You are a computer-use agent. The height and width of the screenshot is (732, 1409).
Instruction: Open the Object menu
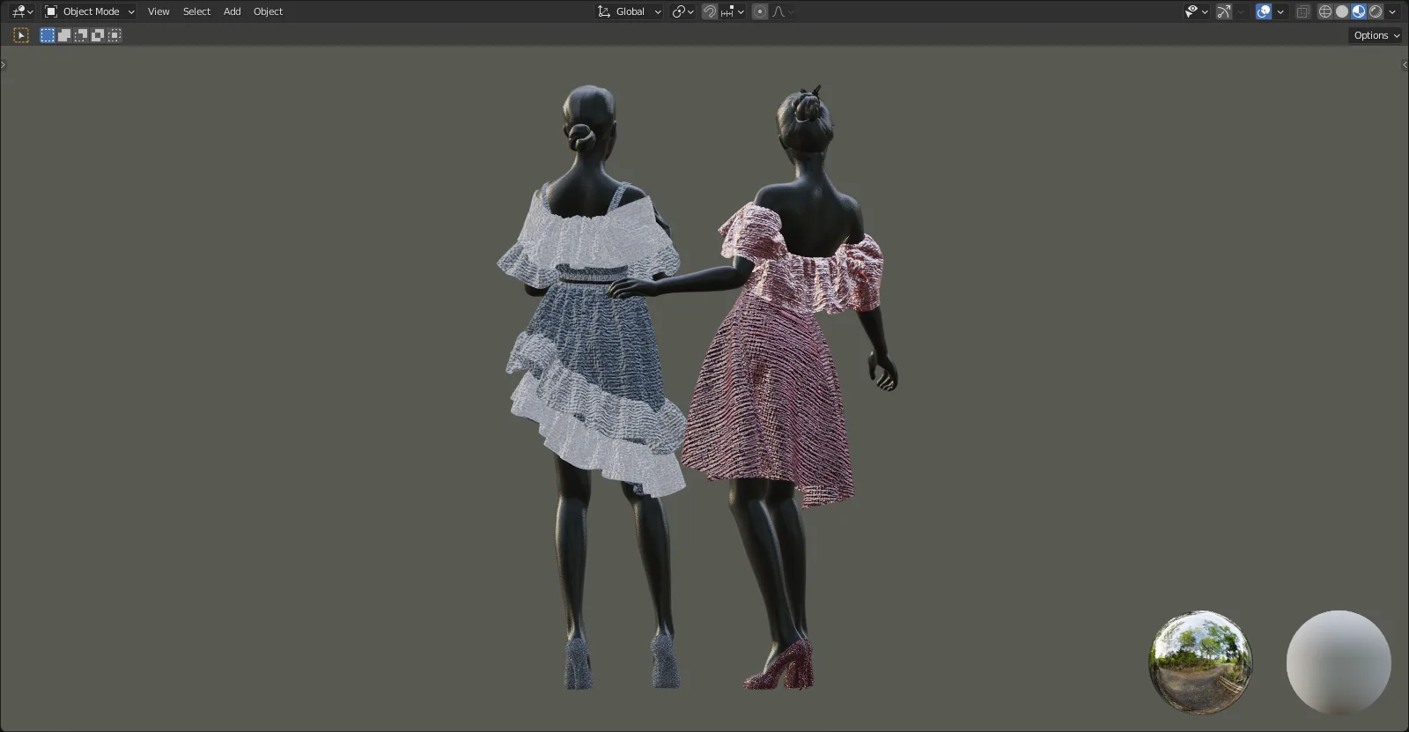[x=268, y=11]
